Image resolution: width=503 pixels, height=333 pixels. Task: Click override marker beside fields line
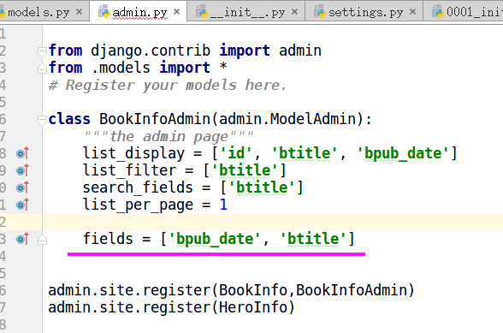tap(23, 239)
